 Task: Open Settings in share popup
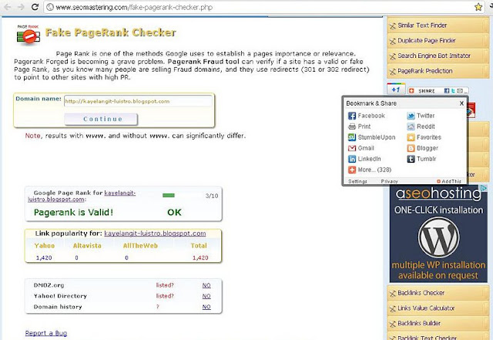point(357,181)
